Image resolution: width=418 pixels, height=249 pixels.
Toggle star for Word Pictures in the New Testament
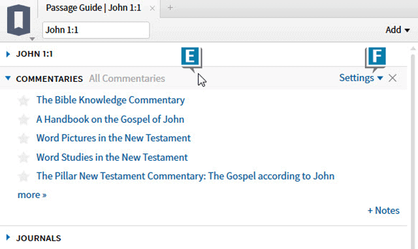tap(24, 139)
